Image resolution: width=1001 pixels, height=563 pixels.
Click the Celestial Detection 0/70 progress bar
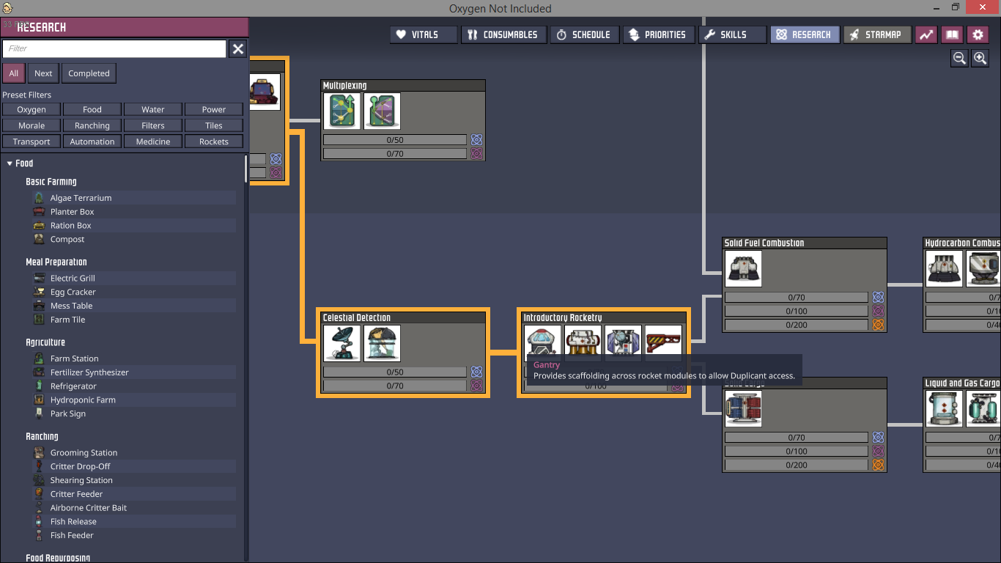tap(395, 386)
